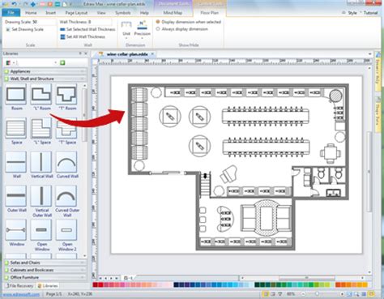Choose the Curved Wall shape
The width and height of the screenshot is (384, 299).
[66, 162]
